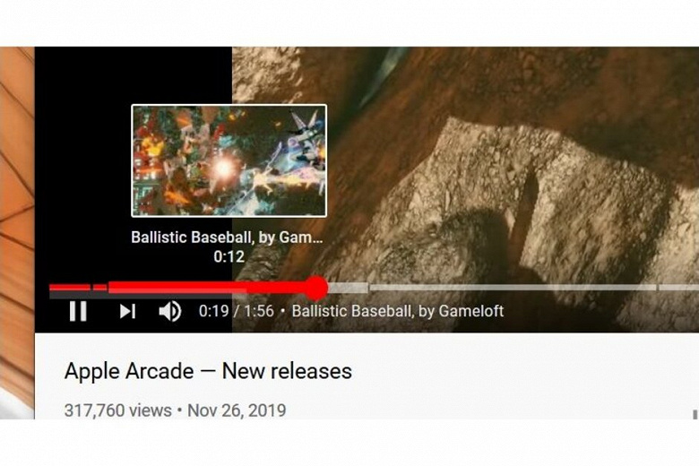Screen dimensions: 699x466
Task: Jump to the long gray chapter after current
Action: (x=513, y=288)
